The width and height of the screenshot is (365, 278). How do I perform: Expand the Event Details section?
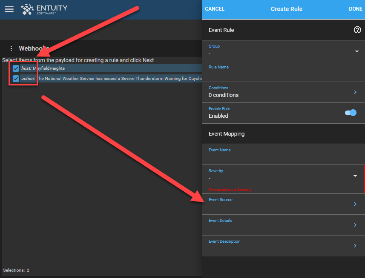[x=355, y=224]
